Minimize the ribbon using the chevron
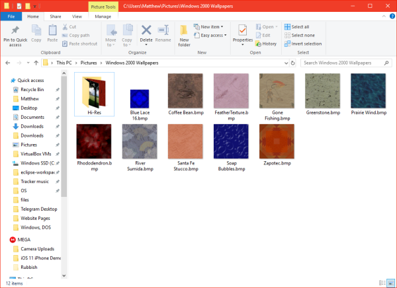The height and width of the screenshot is (288, 397). click(x=382, y=15)
